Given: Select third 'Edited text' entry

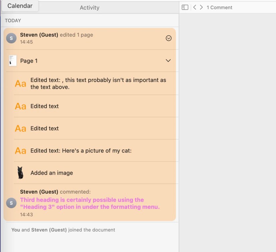Looking at the screenshot, I should pos(44,128).
